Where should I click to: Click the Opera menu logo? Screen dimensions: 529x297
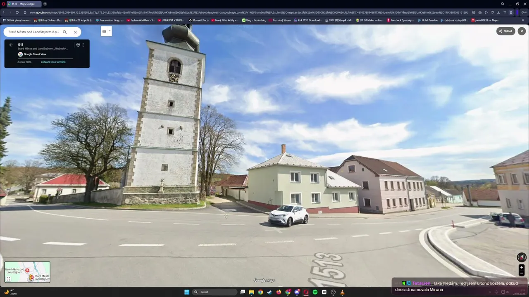point(3,4)
